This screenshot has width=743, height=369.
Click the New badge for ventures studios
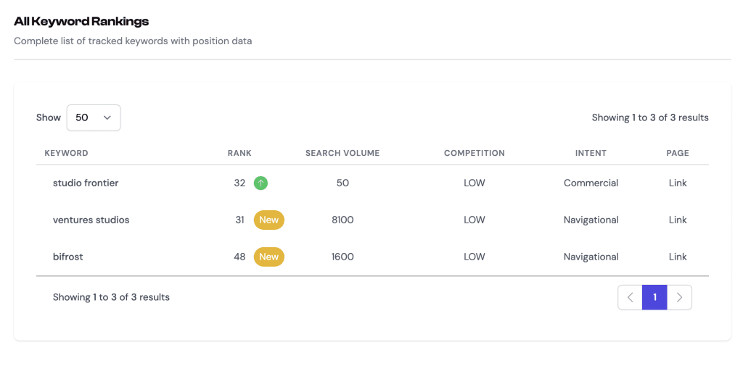pyautogui.click(x=268, y=220)
